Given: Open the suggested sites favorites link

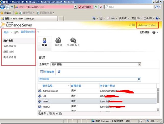Looking at the screenshot, I should [27, 13].
